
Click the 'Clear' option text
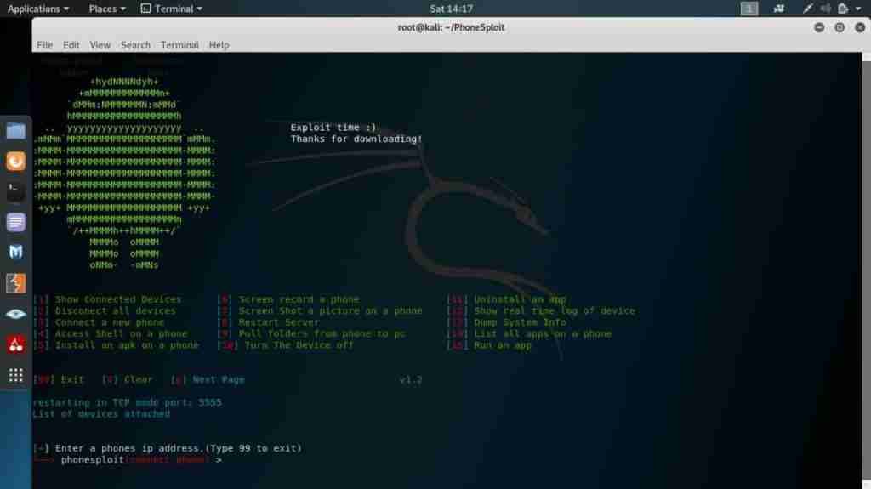[139, 380]
